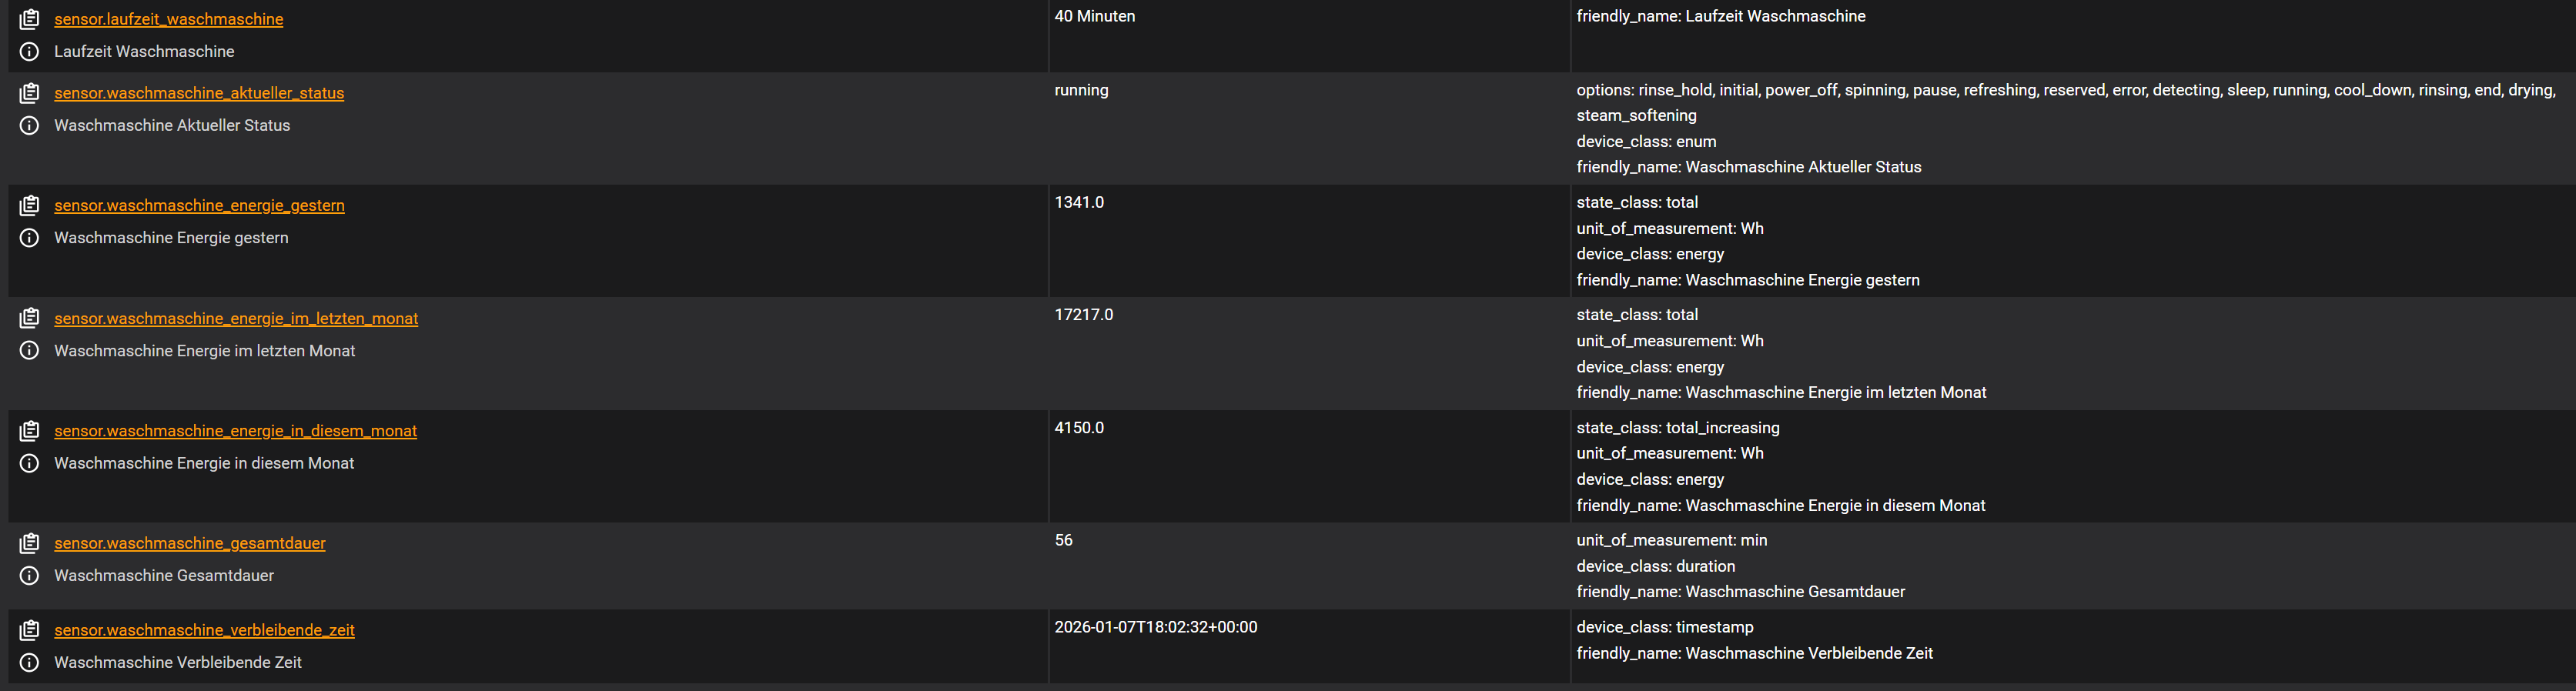
Task: Show info for Energie in diesem Monat
Action: point(30,463)
